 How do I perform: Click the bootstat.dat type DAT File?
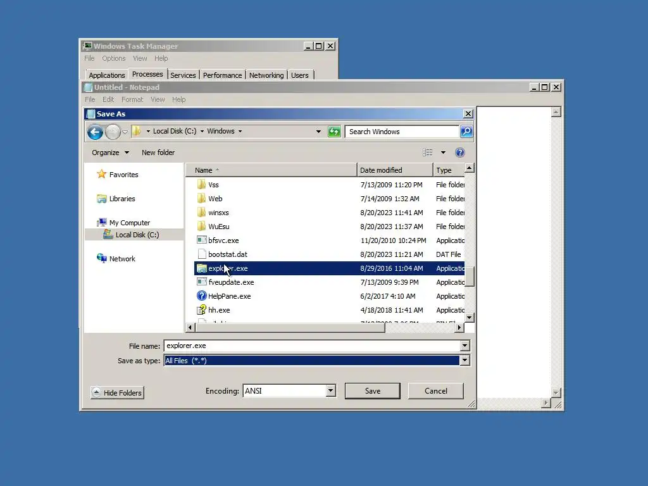(x=449, y=254)
